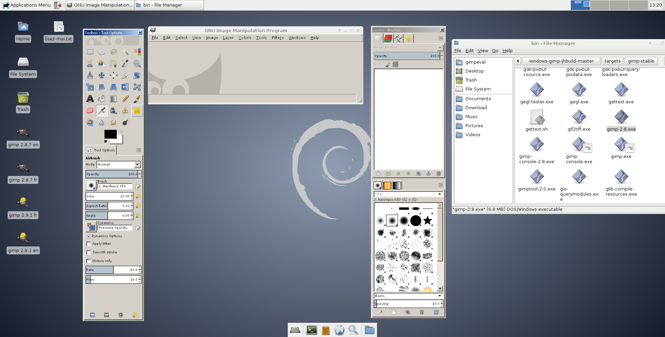Open the airbrush Mode dropdown
This screenshot has width=665, height=337.
pyautogui.click(x=118, y=165)
